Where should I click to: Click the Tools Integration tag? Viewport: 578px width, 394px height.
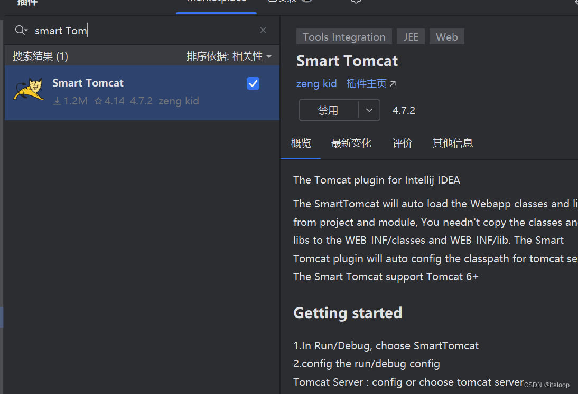[344, 37]
